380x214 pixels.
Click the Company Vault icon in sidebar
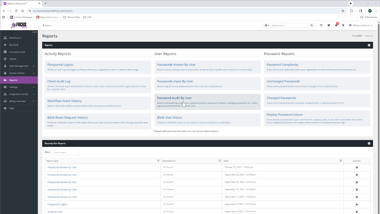tap(5, 52)
